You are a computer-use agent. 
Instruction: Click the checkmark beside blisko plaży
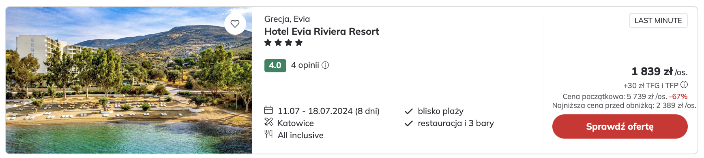409,111
